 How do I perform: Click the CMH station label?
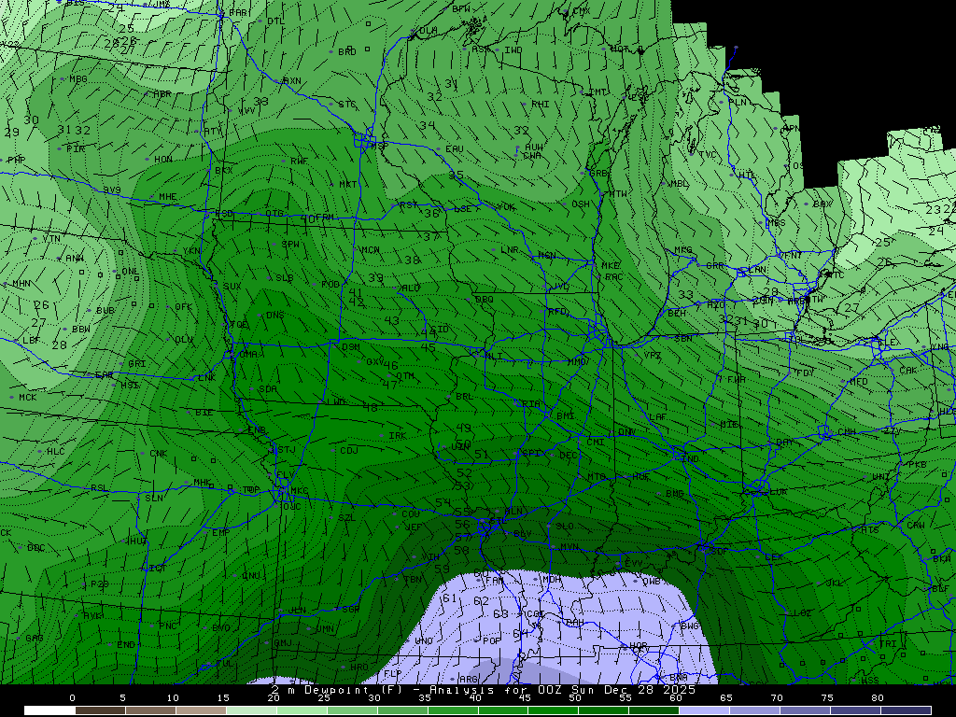pos(846,432)
